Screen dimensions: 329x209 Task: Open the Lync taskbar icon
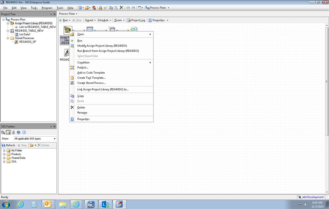[105, 204]
